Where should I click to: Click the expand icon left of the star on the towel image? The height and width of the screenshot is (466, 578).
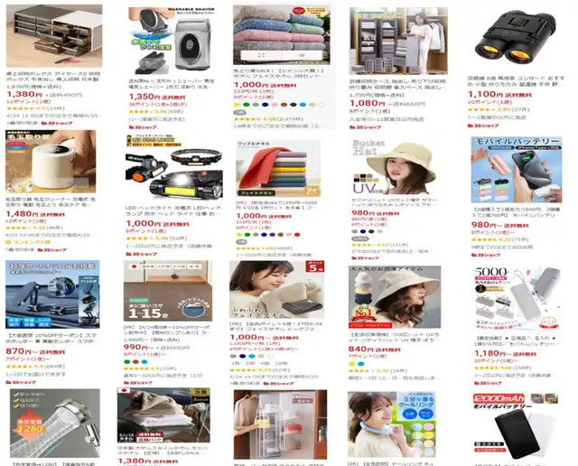pos(261,55)
